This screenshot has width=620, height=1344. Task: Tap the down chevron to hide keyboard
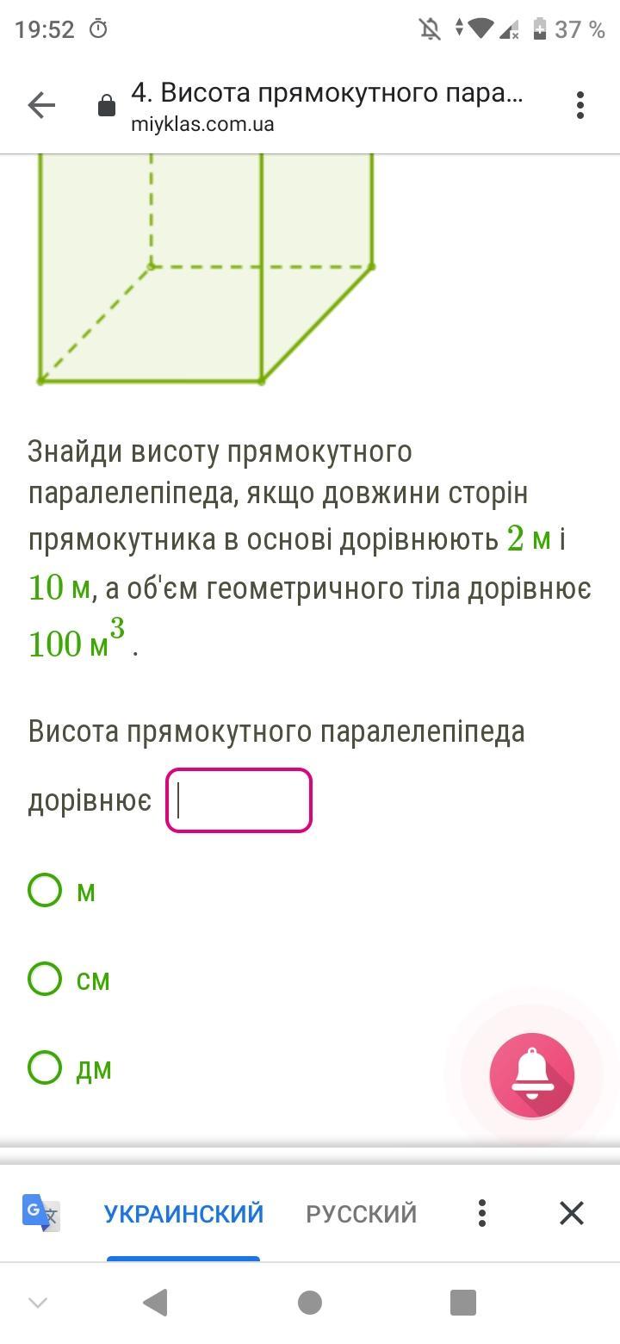[38, 1303]
